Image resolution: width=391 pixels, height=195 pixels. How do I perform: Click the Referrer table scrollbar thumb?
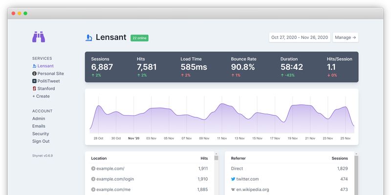tap(356, 175)
